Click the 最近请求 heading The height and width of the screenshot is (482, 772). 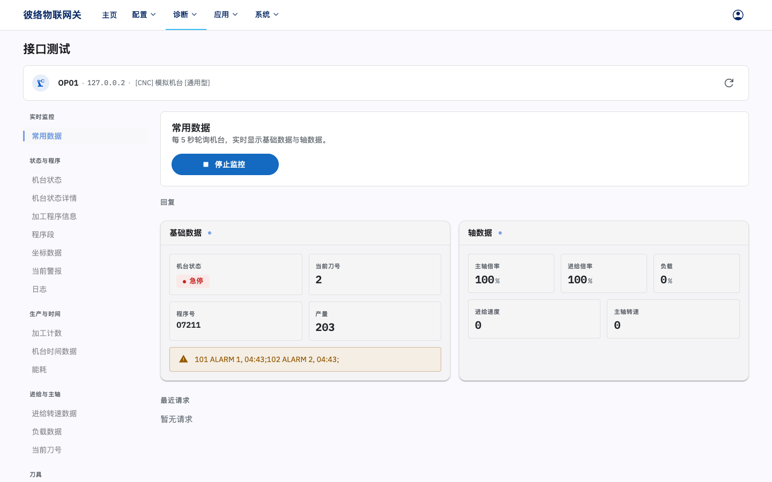(175, 401)
